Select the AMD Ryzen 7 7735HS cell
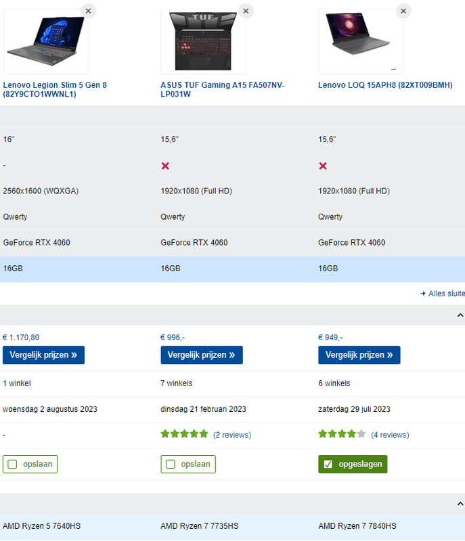 pos(200,526)
